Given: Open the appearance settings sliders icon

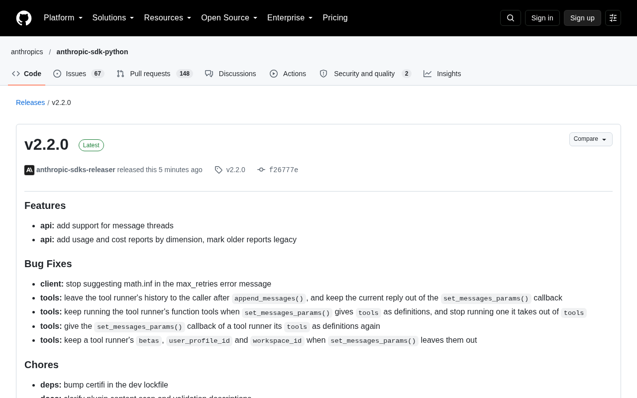Looking at the screenshot, I should 613,18.
